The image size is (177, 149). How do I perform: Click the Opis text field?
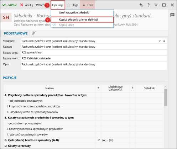[x=94, y=66]
